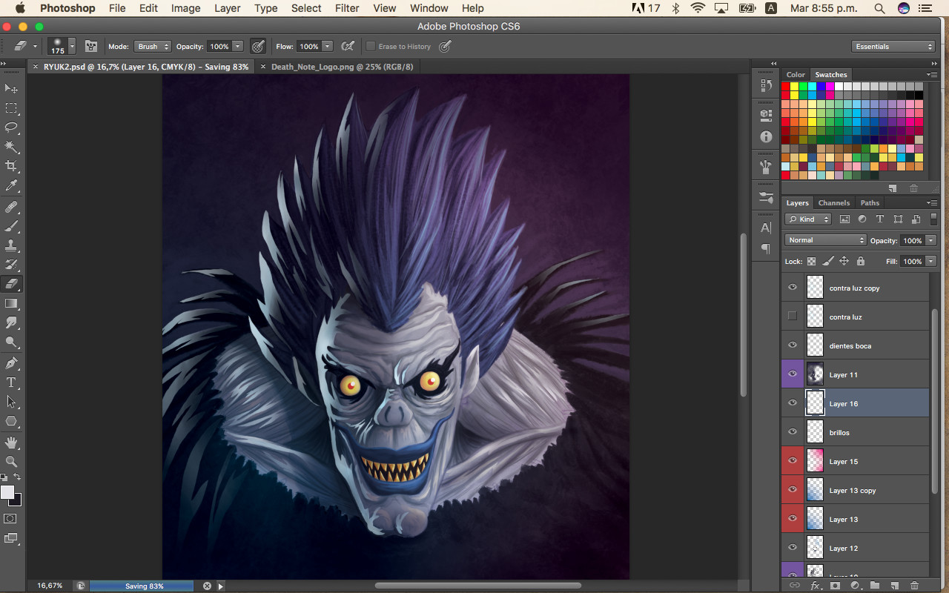Select the Rectangular Marquee tool
The width and height of the screenshot is (949, 593).
click(12, 108)
